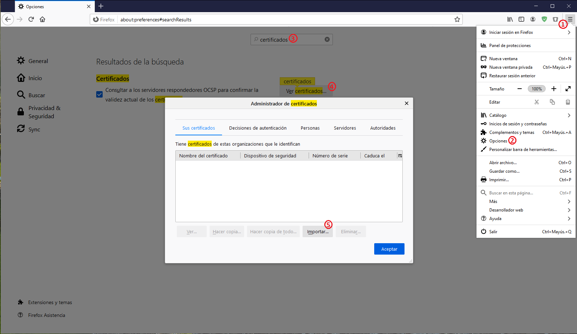Choose Personalizar barra de herramientas
This screenshot has width=577, height=334.
[x=526, y=150]
